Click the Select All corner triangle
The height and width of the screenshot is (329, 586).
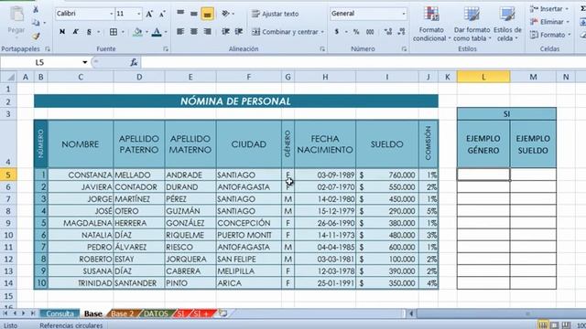(10, 77)
